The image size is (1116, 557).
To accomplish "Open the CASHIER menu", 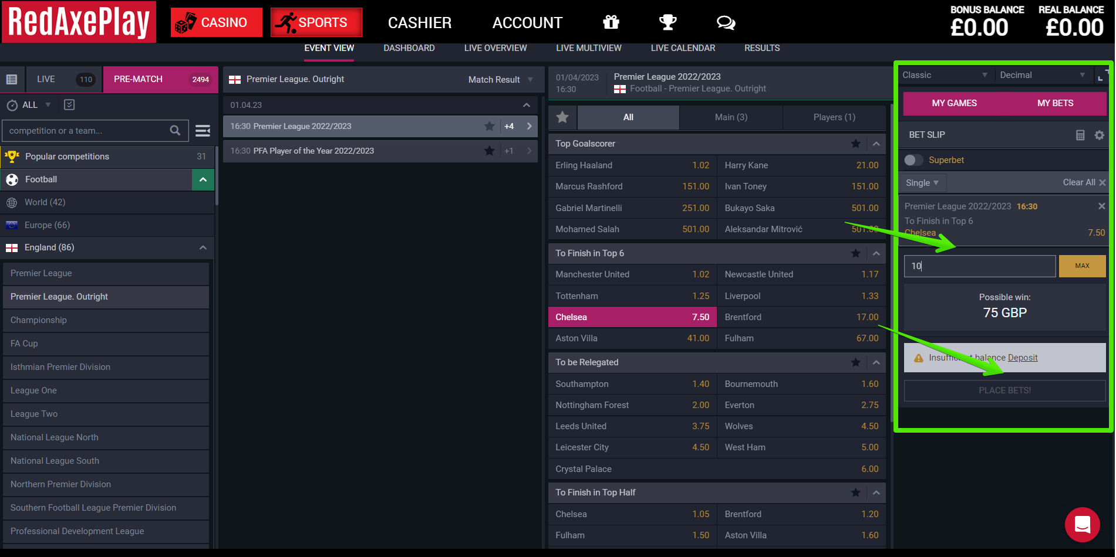I will tap(420, 23).
